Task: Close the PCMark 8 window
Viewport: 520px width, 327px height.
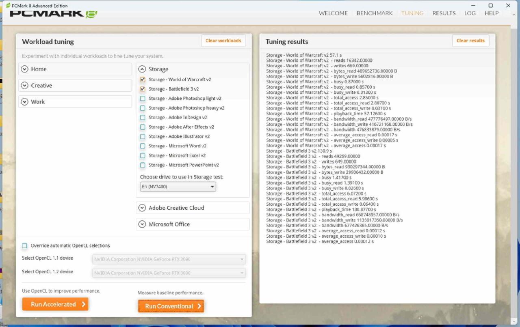Action: [508, 6]
